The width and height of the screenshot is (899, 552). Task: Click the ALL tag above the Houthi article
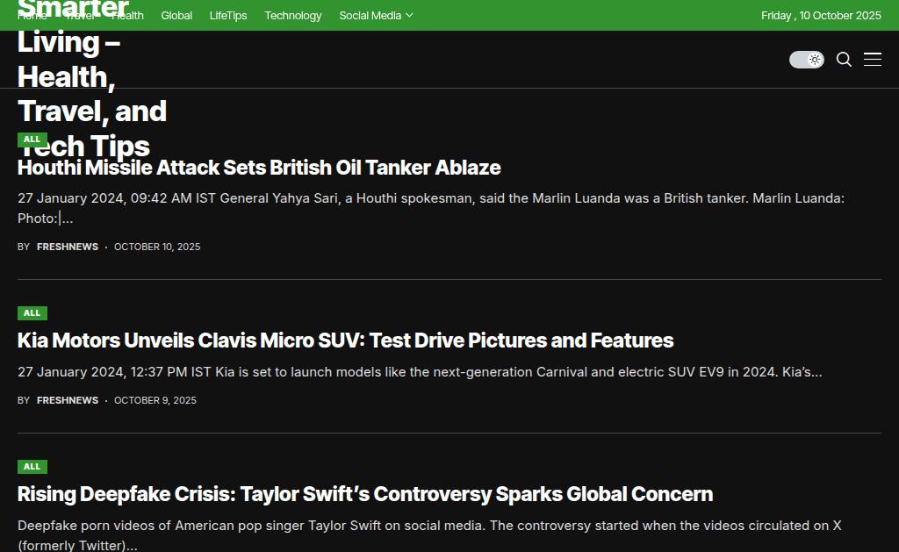(x=32, y=140)
